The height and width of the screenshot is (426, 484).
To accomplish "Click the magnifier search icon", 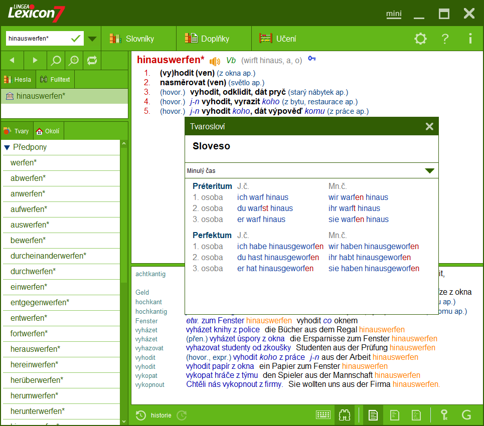I will tap(56, 60).
